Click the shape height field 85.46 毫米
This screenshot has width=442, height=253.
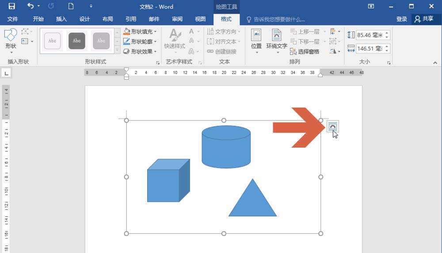click(x=370, y=35)
